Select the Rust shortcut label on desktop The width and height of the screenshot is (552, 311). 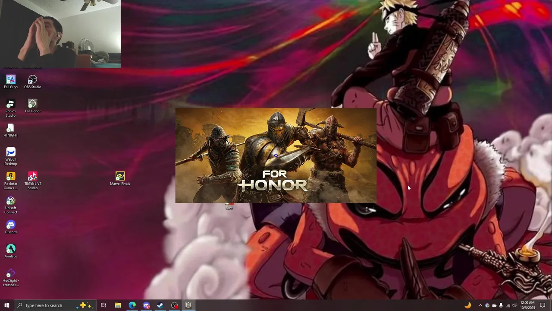[x=229, y=208]
